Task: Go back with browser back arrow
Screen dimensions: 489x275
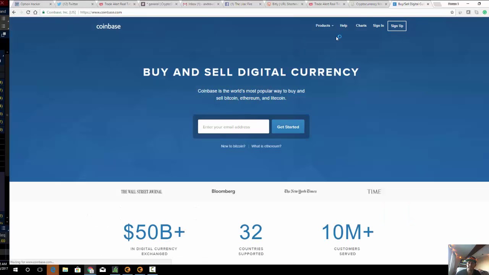Action: (14, 12)
